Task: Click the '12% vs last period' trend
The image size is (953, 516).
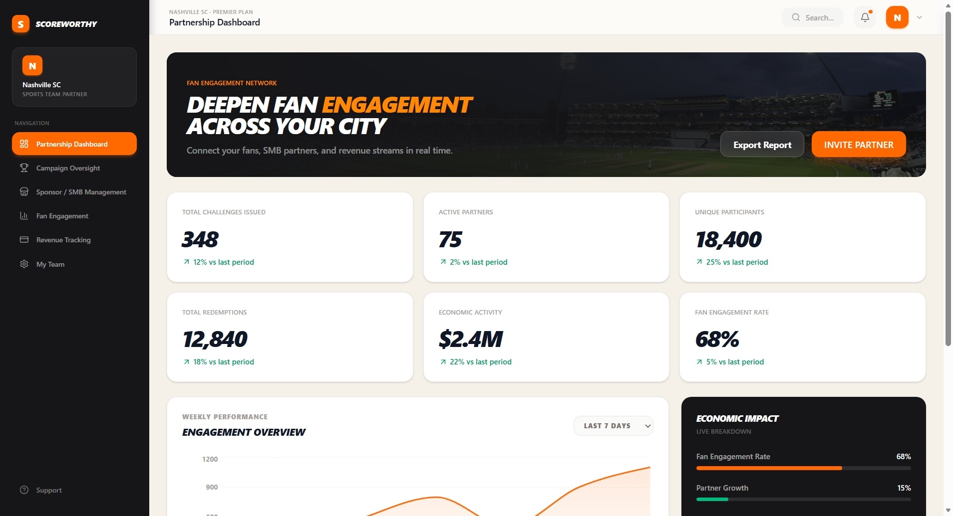Action: click(x=219, y=262)
